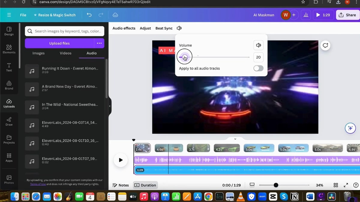Image resolution: width=360 pixels, height=202 pixels.
Task: Collapse the left uploads panel
Action: point(109,106)
